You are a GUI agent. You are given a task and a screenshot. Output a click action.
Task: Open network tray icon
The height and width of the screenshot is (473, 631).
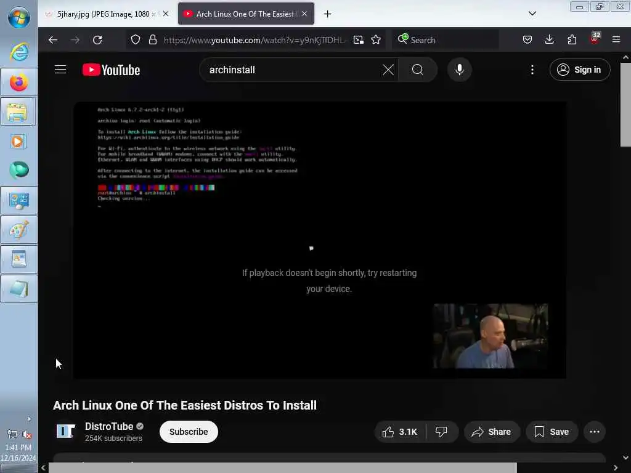pyautogui.click(x=12, y=434)
